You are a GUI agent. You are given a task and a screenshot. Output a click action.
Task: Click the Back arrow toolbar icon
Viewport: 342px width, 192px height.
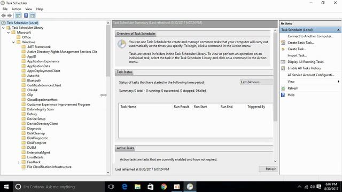pyautogui.click(x=4, y=15)
